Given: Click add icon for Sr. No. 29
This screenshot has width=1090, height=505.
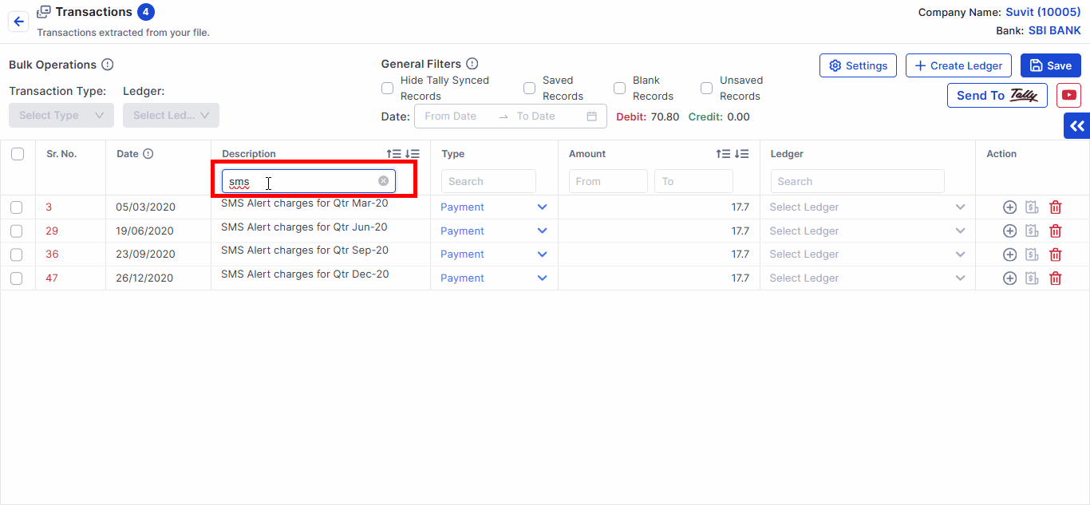Looking at the screenshot, I should coord(1009,231).
